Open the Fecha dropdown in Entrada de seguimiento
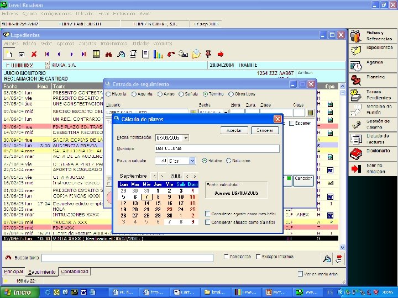This screenshot has height=298, width=398. [x=226, y=112]
